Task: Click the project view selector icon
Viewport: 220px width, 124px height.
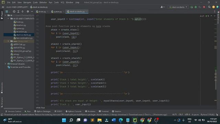Action: coord(7,11)
